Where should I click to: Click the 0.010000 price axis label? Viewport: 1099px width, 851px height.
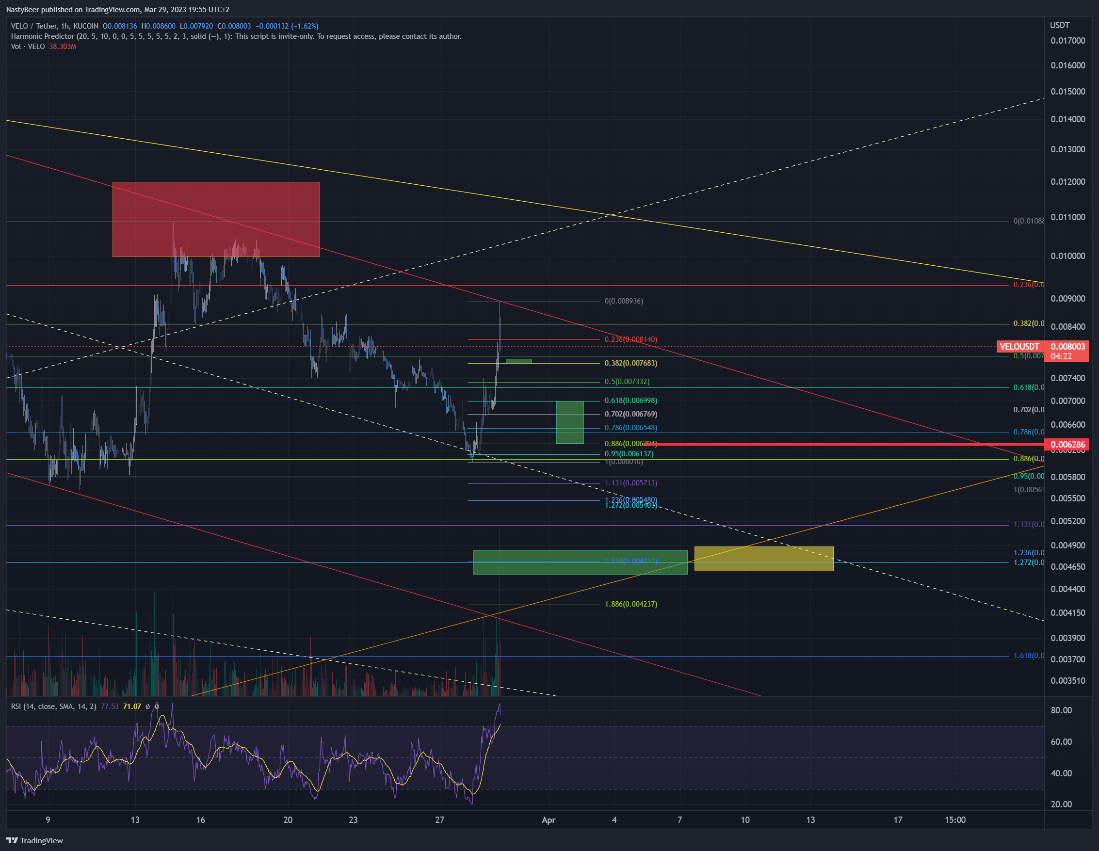1068,256
